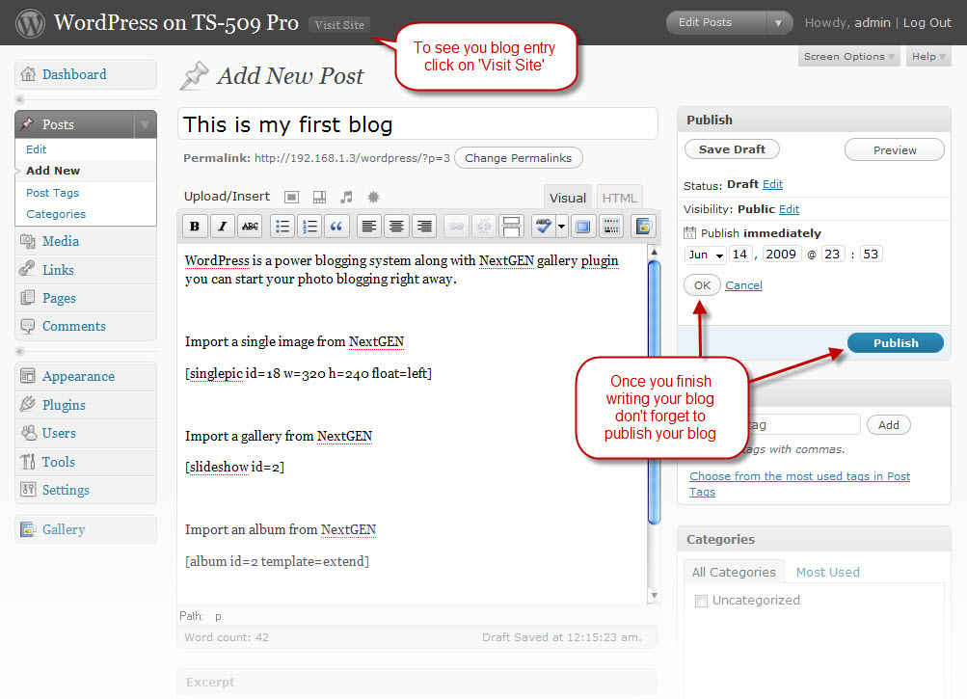
Task: Open Post Tags in Posts submenu
Action: coord(52,193)
